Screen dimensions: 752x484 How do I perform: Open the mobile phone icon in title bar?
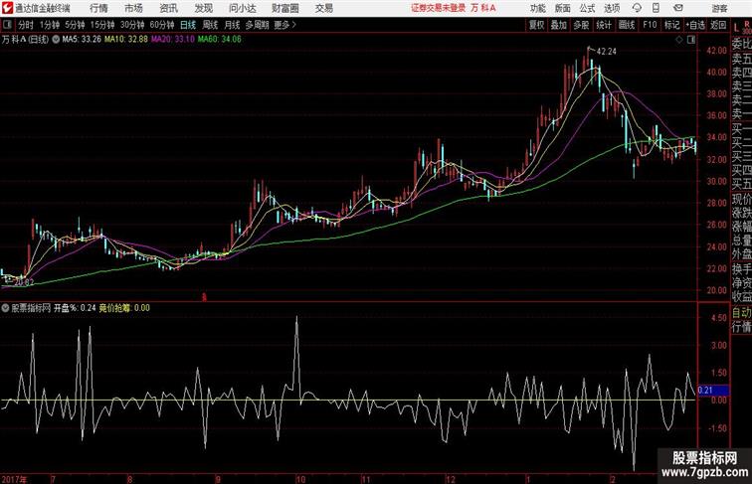pyautogui.click(x=657, y=8)
